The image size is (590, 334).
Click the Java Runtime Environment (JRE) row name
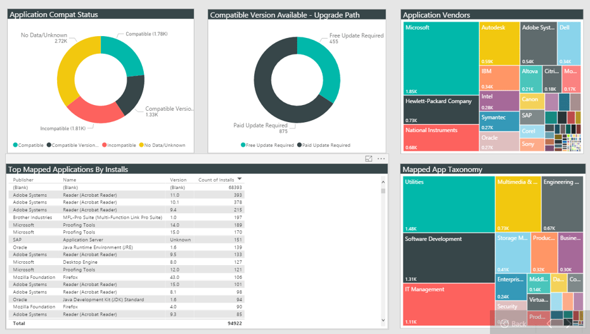(x=98, y=247)
